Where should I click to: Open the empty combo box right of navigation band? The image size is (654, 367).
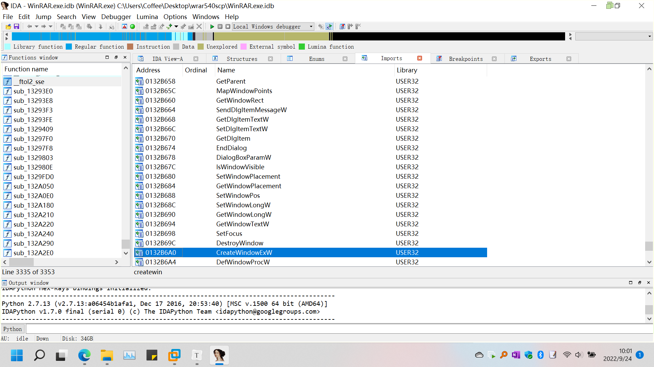[x=614, y=36]
